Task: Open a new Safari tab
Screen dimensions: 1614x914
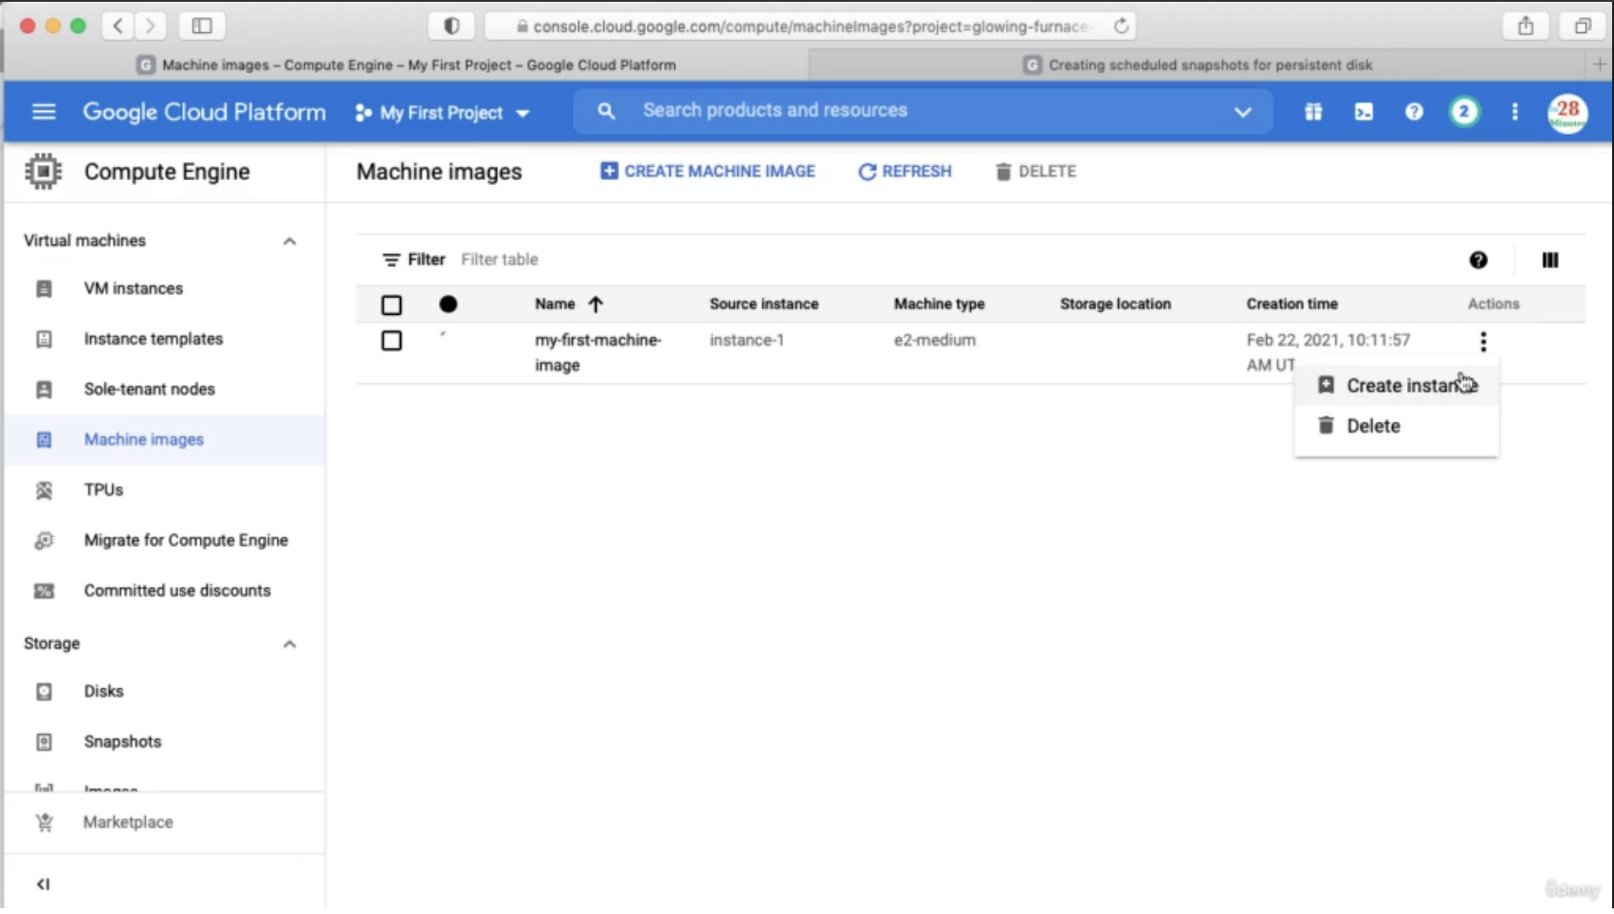Action: pos(1600,64)
